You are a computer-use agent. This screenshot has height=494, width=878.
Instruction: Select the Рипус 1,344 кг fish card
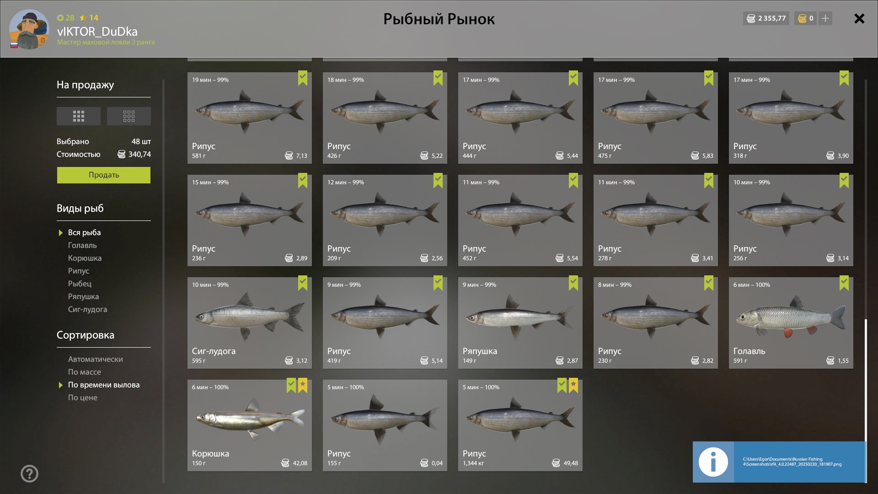520,425
